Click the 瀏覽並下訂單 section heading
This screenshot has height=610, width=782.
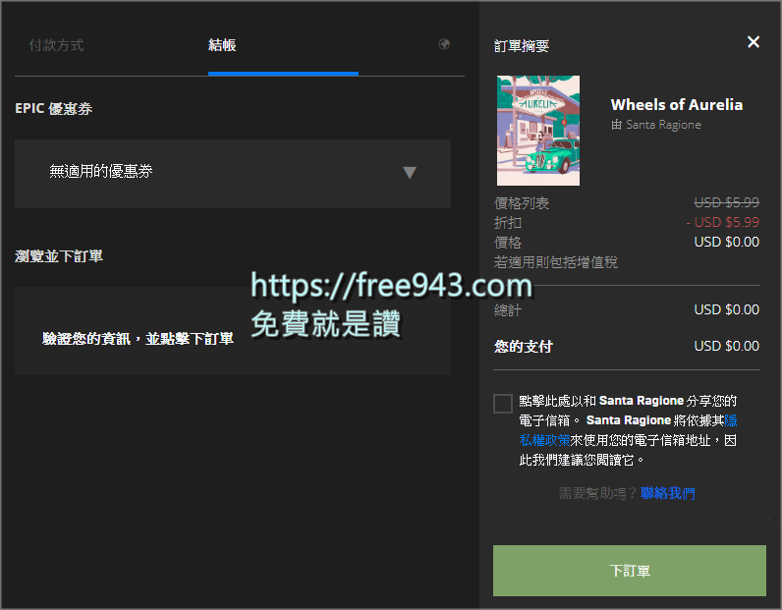[59, 256]
